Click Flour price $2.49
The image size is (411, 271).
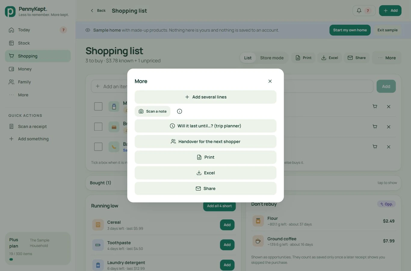pos(388,221)
